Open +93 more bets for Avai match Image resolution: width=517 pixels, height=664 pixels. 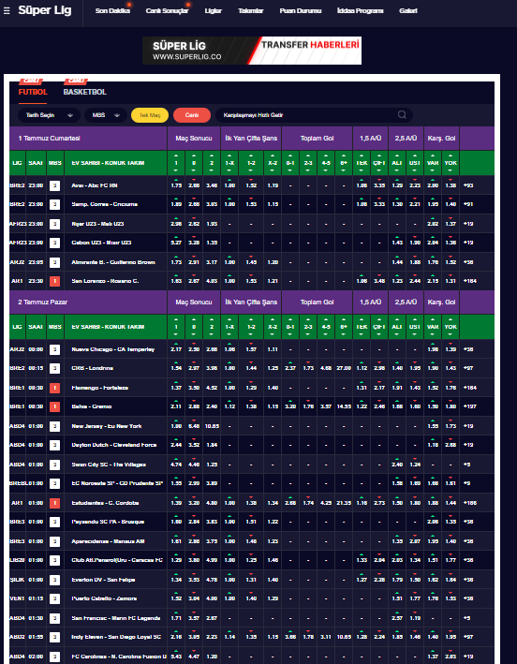click(468, 185)
